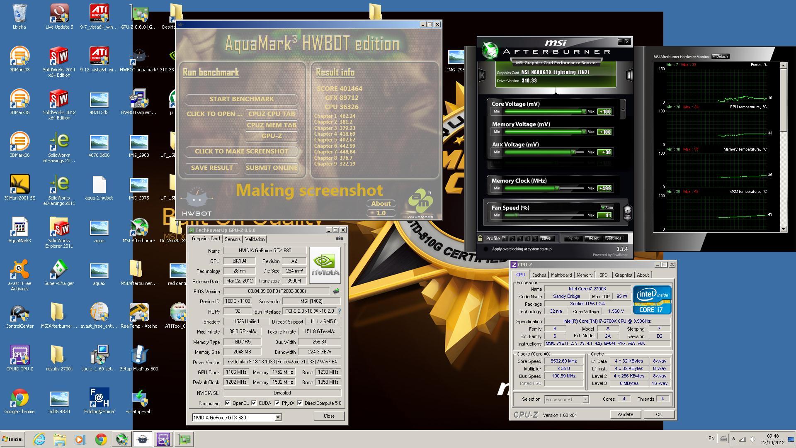Select profile slot 1 in Afterburner
This screenshot has width=796, height=448.
505,239
